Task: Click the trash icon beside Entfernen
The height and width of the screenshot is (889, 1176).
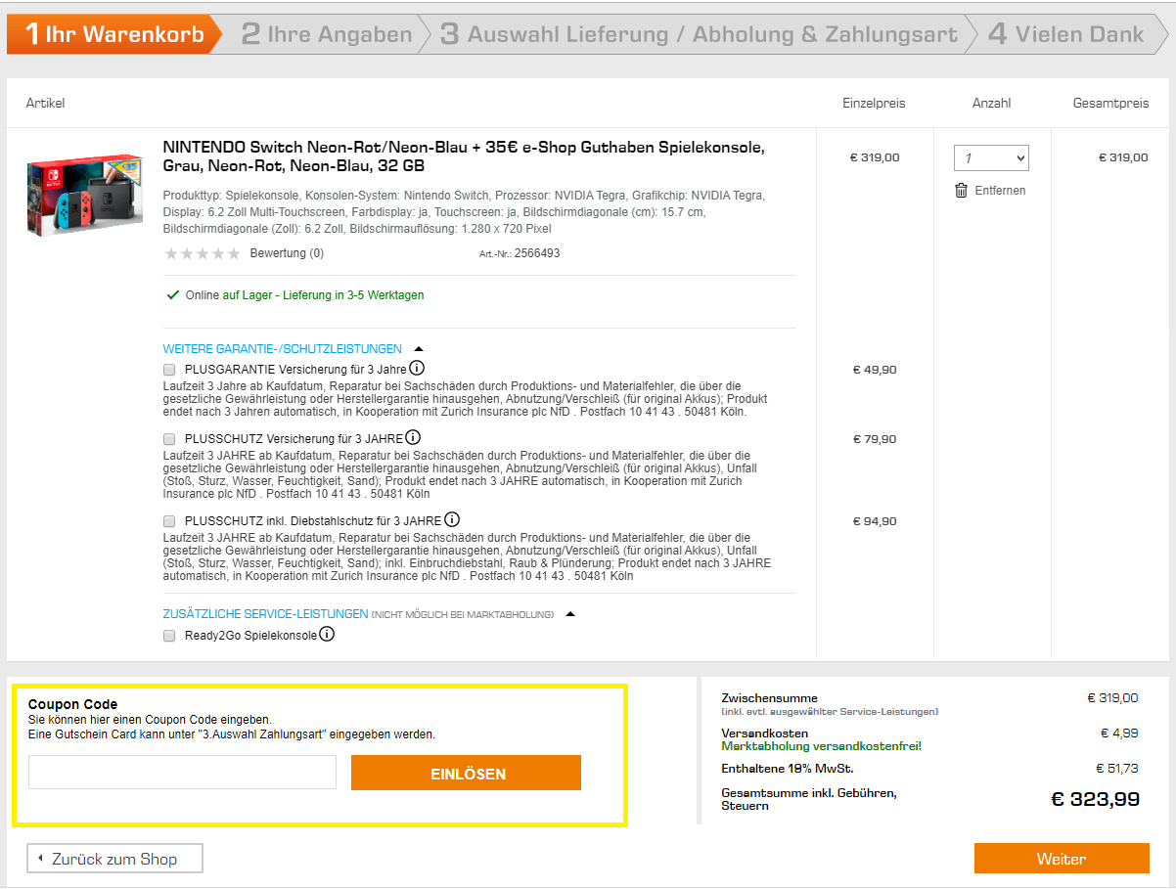Action: click(x=961, y=191)
